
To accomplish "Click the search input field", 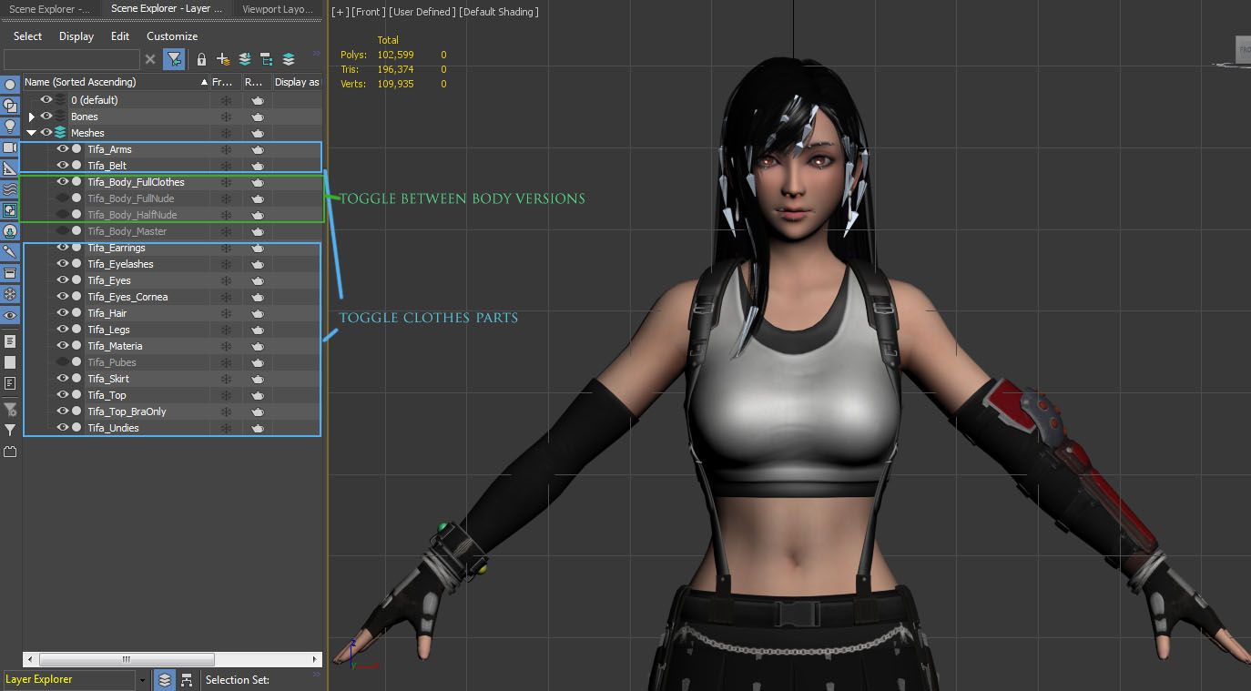I will click(x=72, y=59).
